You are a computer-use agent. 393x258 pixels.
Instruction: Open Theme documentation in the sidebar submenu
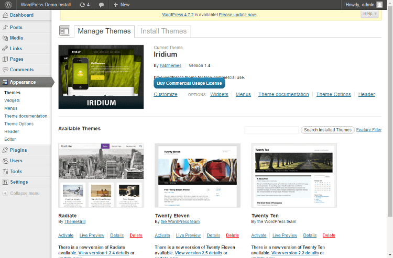coord(26,116)
